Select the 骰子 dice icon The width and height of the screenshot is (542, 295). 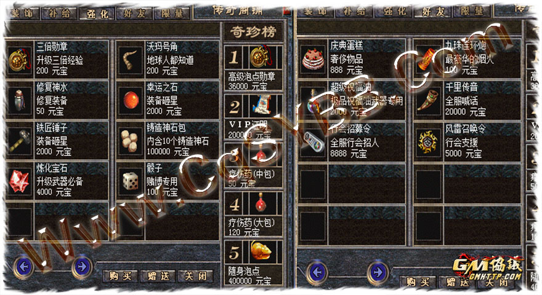[131, 181]
